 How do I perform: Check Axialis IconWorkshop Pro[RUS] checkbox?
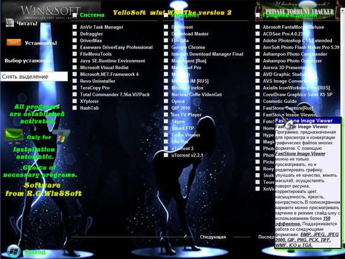pyautogui.click(x=258, y=88)
